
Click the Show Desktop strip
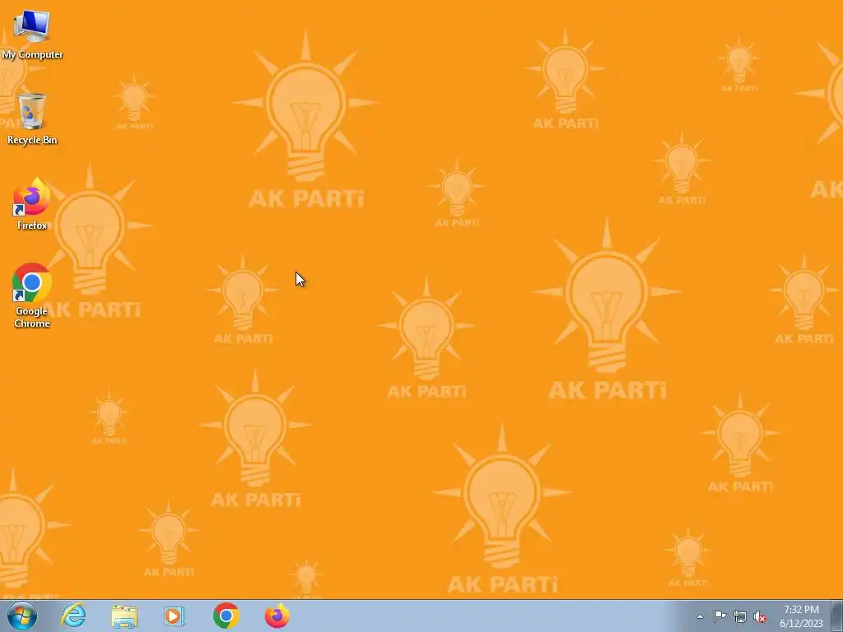tap(837, 616)
